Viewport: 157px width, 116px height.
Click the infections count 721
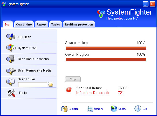click(x=121, y=93)
